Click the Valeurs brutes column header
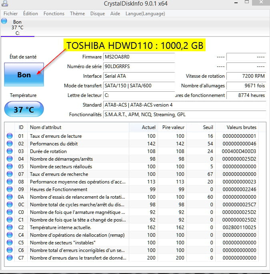This screenshot has width=270, height=274. pos(241,127)
